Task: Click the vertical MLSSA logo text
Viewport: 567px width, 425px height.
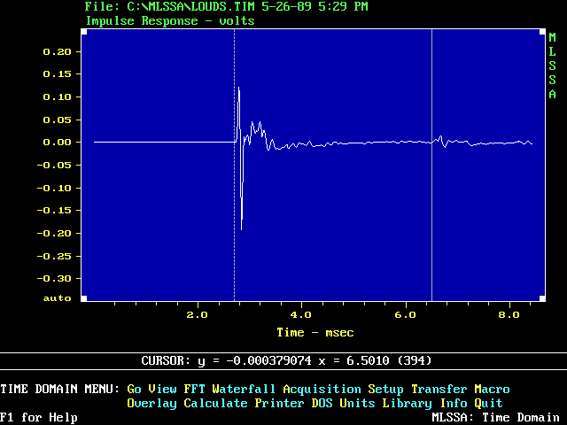Action: [552, 66]
